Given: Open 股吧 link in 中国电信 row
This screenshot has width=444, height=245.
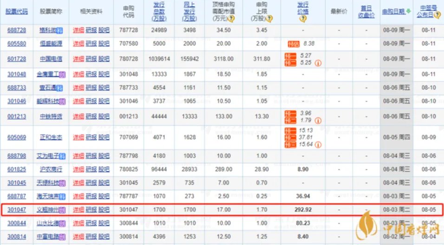Looking at the screenshot, I should 104,59.
